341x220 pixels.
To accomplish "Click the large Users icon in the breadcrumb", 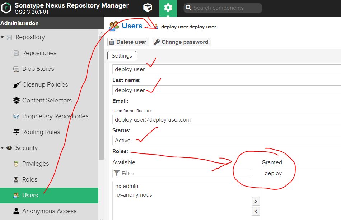I will click(114, 26).
